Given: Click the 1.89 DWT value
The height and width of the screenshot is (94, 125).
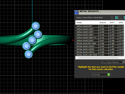Looking at the screenshot, I should click(x=112, y=55).
